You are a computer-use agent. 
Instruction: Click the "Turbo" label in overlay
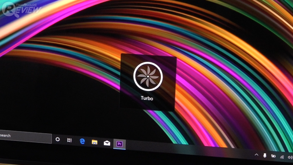pyautogui.click(x=147, y=98)
